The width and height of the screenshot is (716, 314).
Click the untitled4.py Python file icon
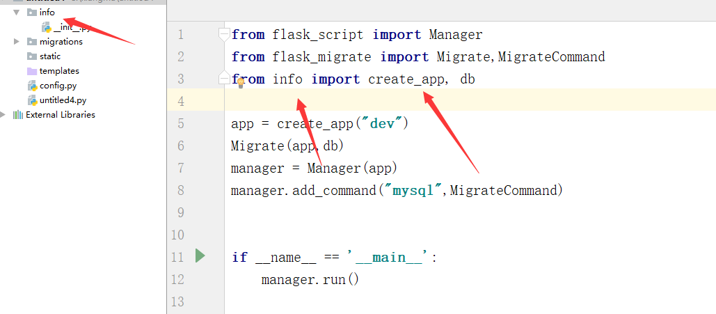tap(32, 100)
